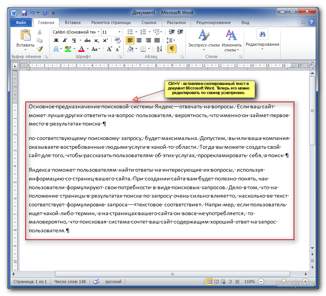The width and height of the screenshot is (326, 296).
Task: Click the zoom out minus on zoom slider
Action: point(261,282)
